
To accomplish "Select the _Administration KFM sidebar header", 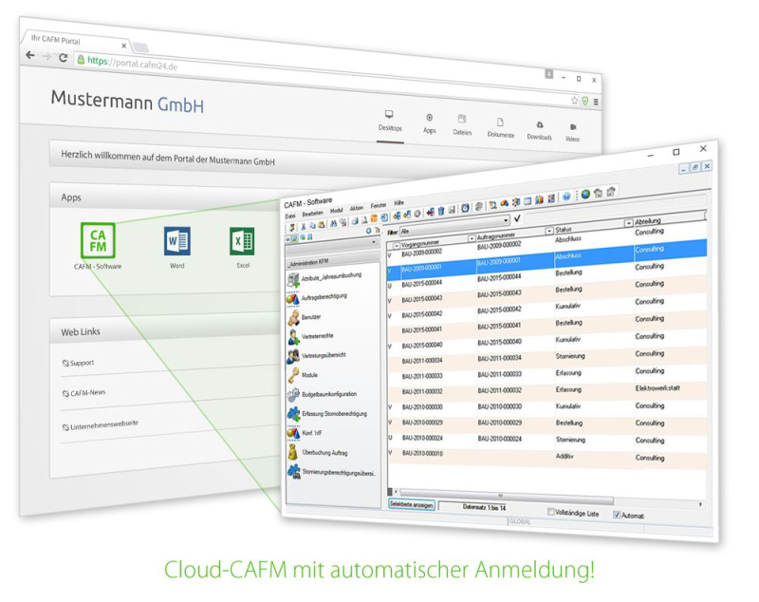I will click(x=333, y=261).
